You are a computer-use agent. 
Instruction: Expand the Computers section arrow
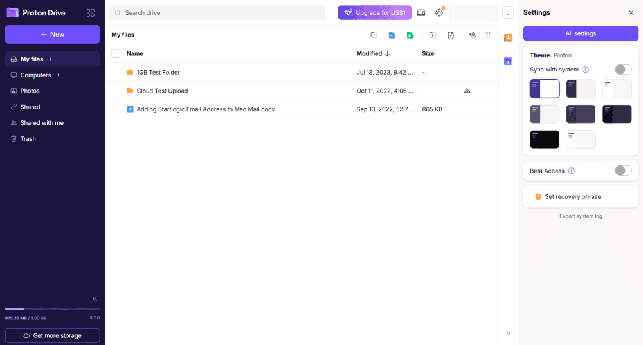pyautogui.click(x=59, y=75)
